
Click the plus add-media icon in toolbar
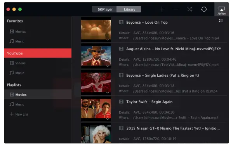point(162,9)
